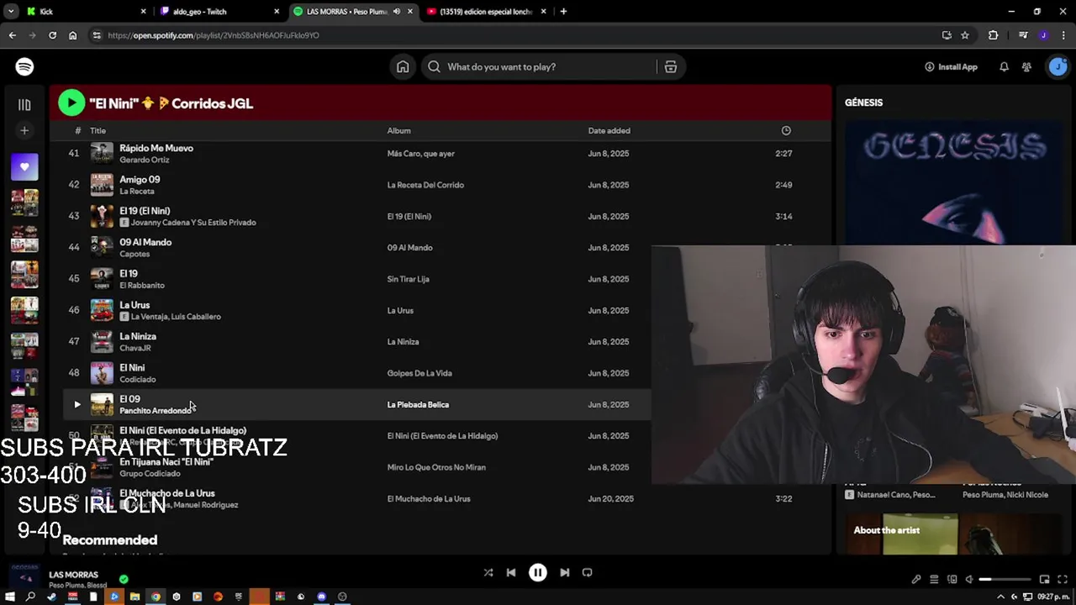The width and height of the screenshot is (1076, 605).
Task: Pause the current song
Action: (x=537, y=573)
